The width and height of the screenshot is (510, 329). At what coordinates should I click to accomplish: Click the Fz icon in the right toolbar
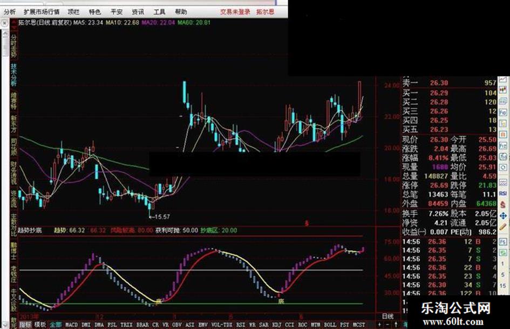tap(503, 146)
